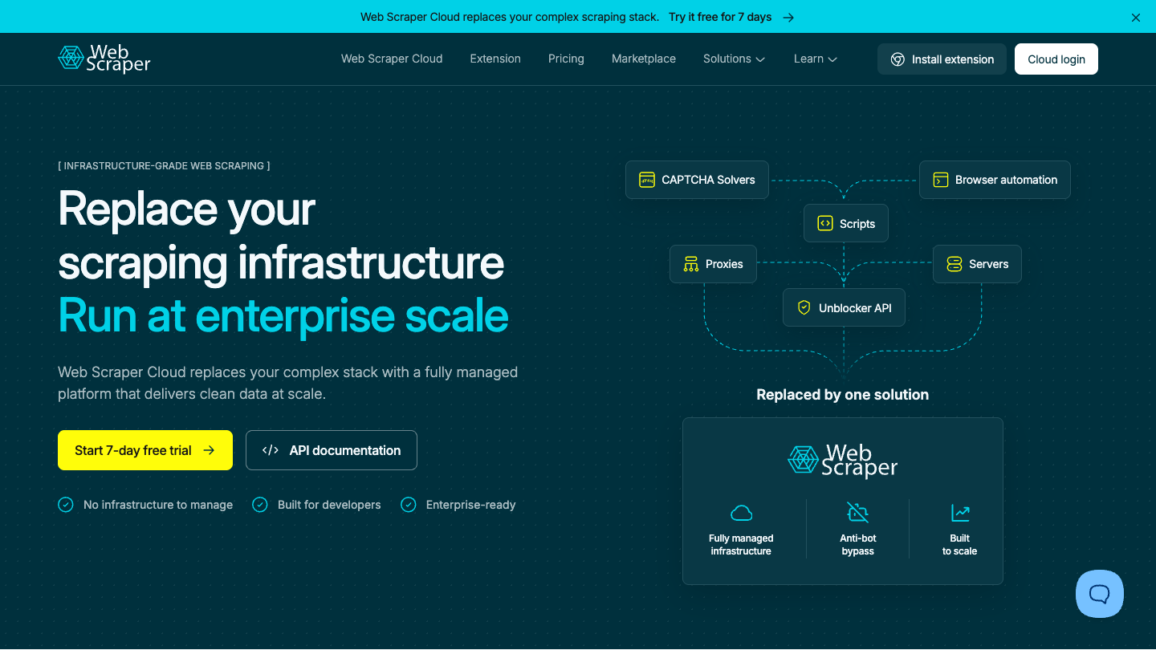Click the Enterprise-ready text

click(x=471, y=505)
